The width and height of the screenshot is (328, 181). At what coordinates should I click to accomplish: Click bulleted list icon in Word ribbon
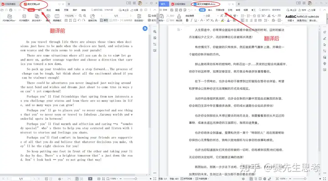[243, 16]
